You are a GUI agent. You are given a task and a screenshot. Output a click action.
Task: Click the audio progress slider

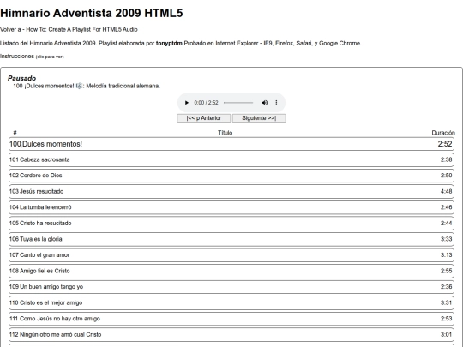click(238, 103)
